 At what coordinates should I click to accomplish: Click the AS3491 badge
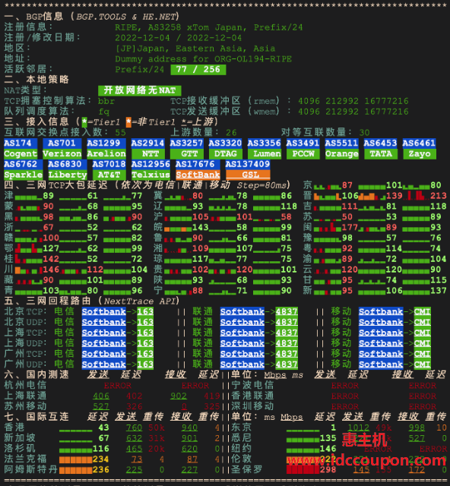[303, 143]
